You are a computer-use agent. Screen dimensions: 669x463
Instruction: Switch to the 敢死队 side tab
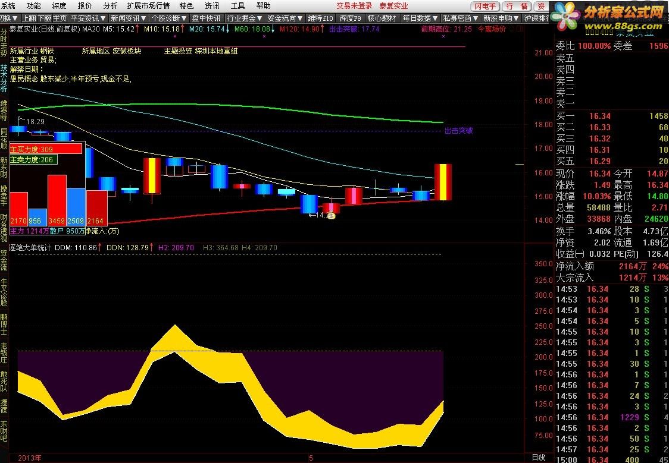pyautogui.click(x=4, y=381)
